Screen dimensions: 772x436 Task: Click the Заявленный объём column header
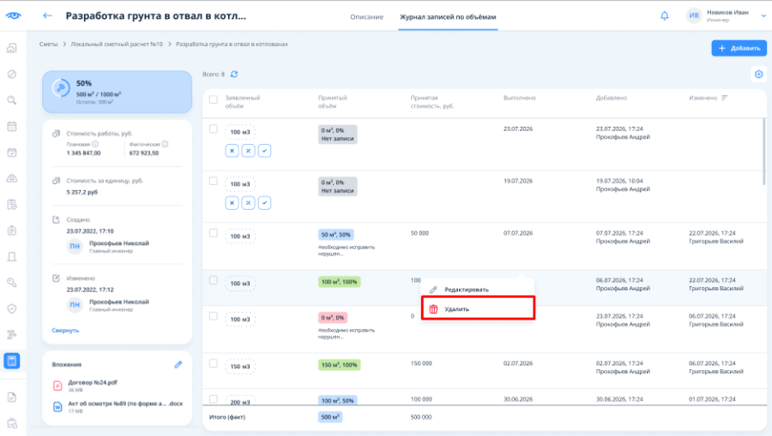click(243, 102)
